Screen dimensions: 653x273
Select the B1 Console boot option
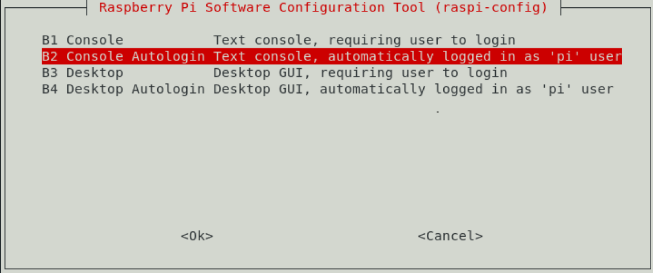pyautogui.click(x=279, y=40)
